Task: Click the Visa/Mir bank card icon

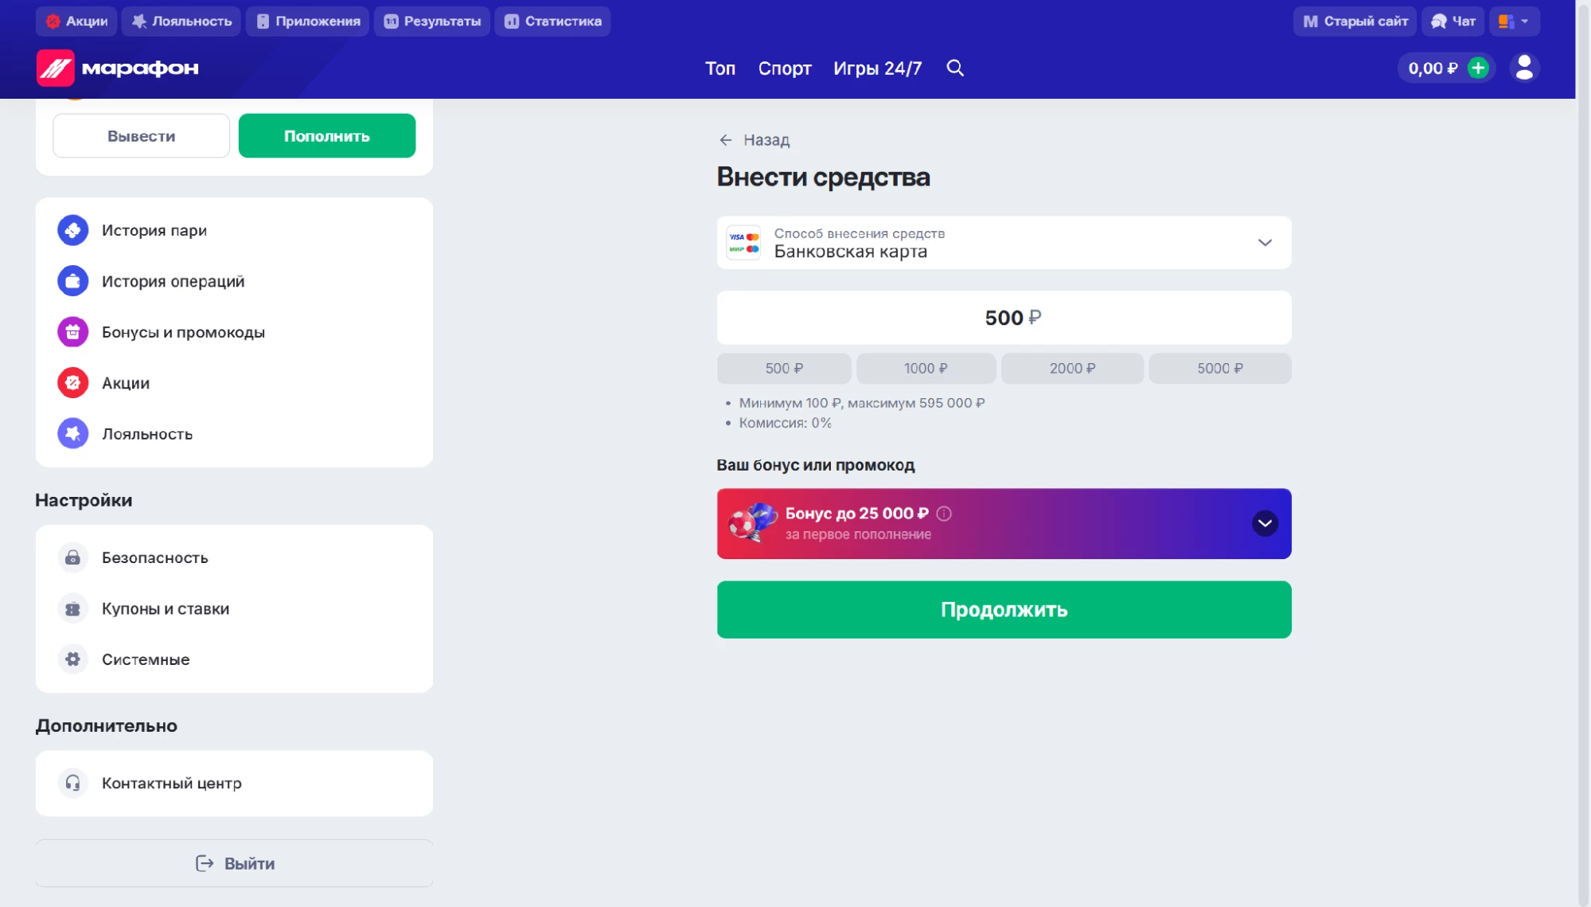Action: (744, 242)
